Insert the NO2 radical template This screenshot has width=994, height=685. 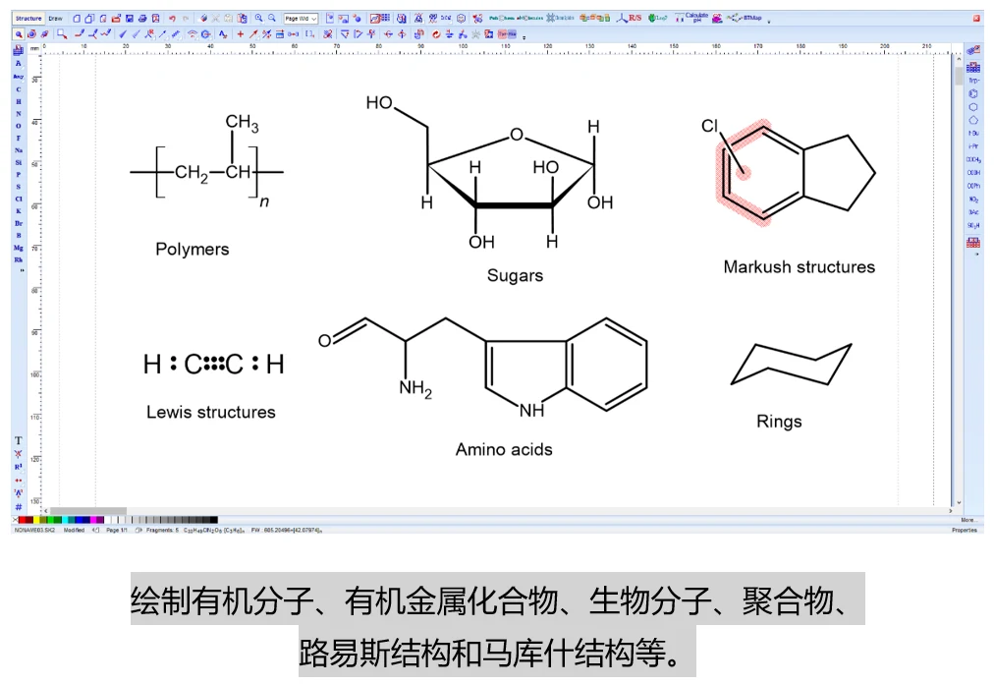pos(973,200)
